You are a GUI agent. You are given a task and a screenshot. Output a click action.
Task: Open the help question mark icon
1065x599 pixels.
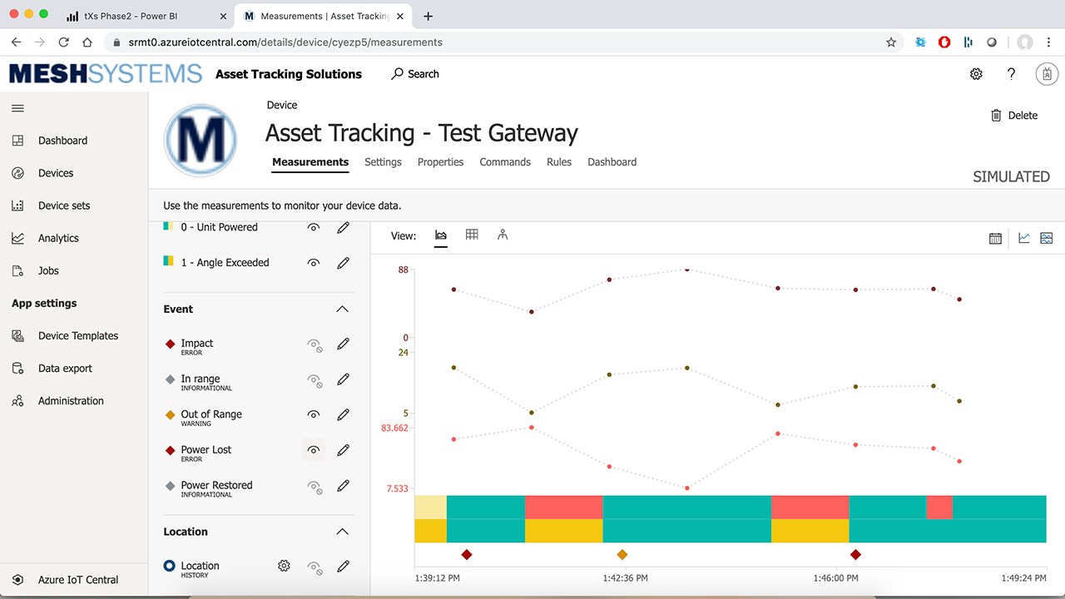pos(1011,74)
